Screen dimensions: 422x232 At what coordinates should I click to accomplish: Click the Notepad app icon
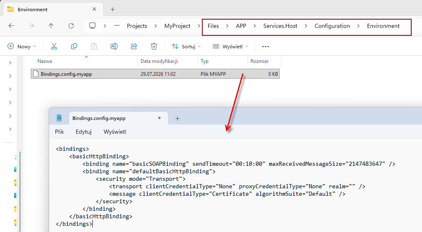tap(59, 118)
